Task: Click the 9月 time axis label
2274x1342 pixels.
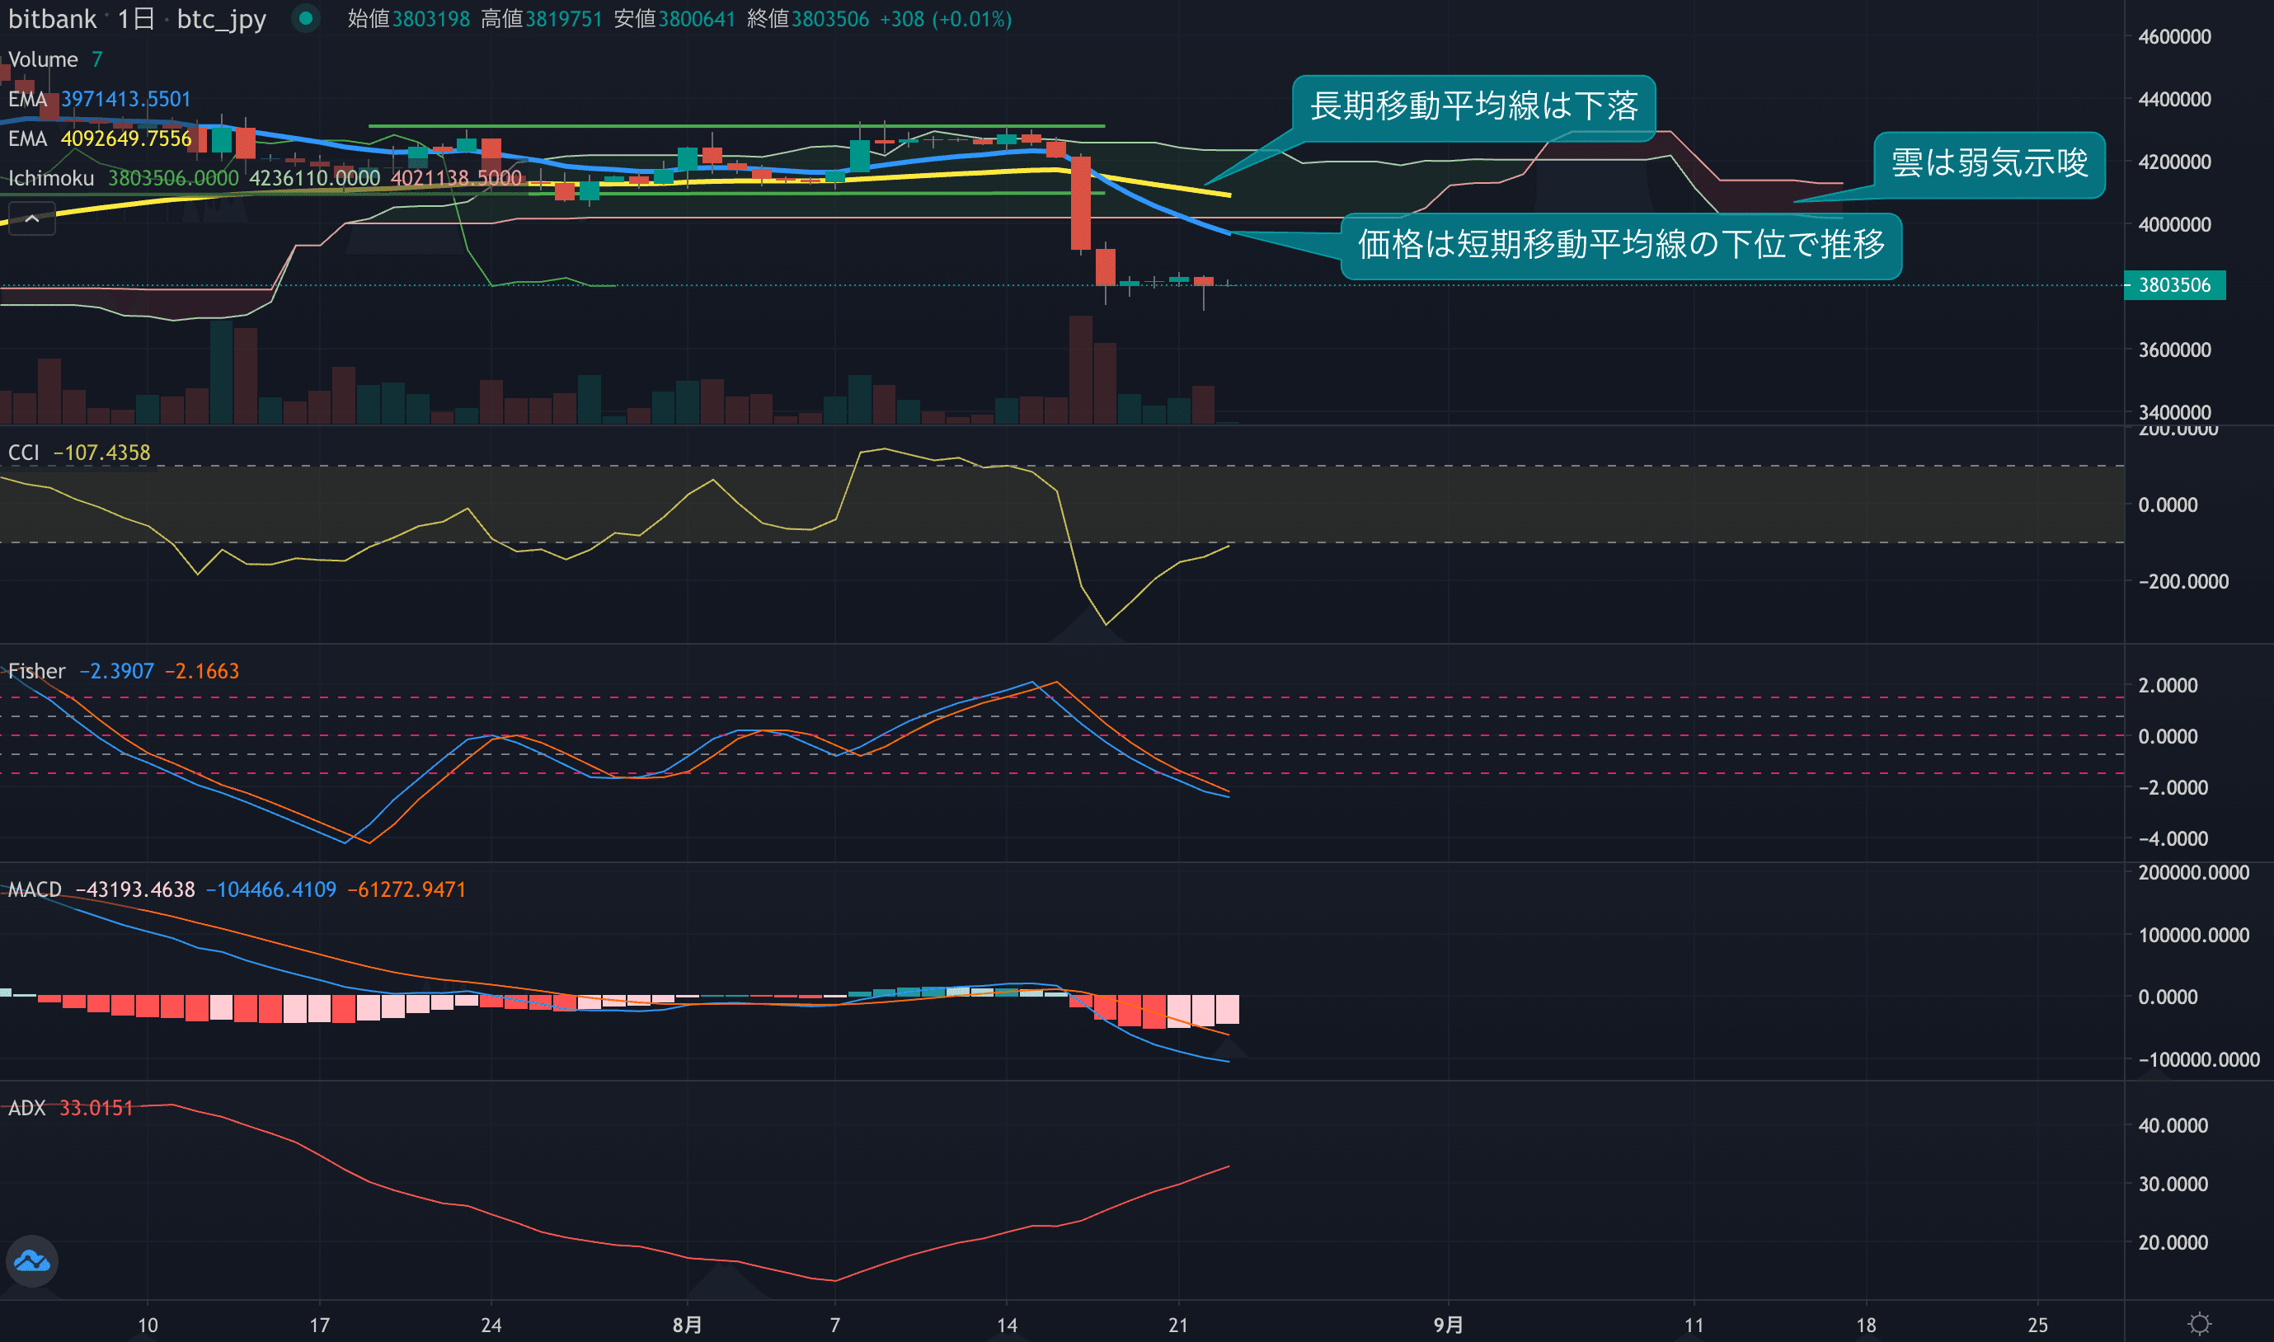Action: [x=1447, y=1325]
